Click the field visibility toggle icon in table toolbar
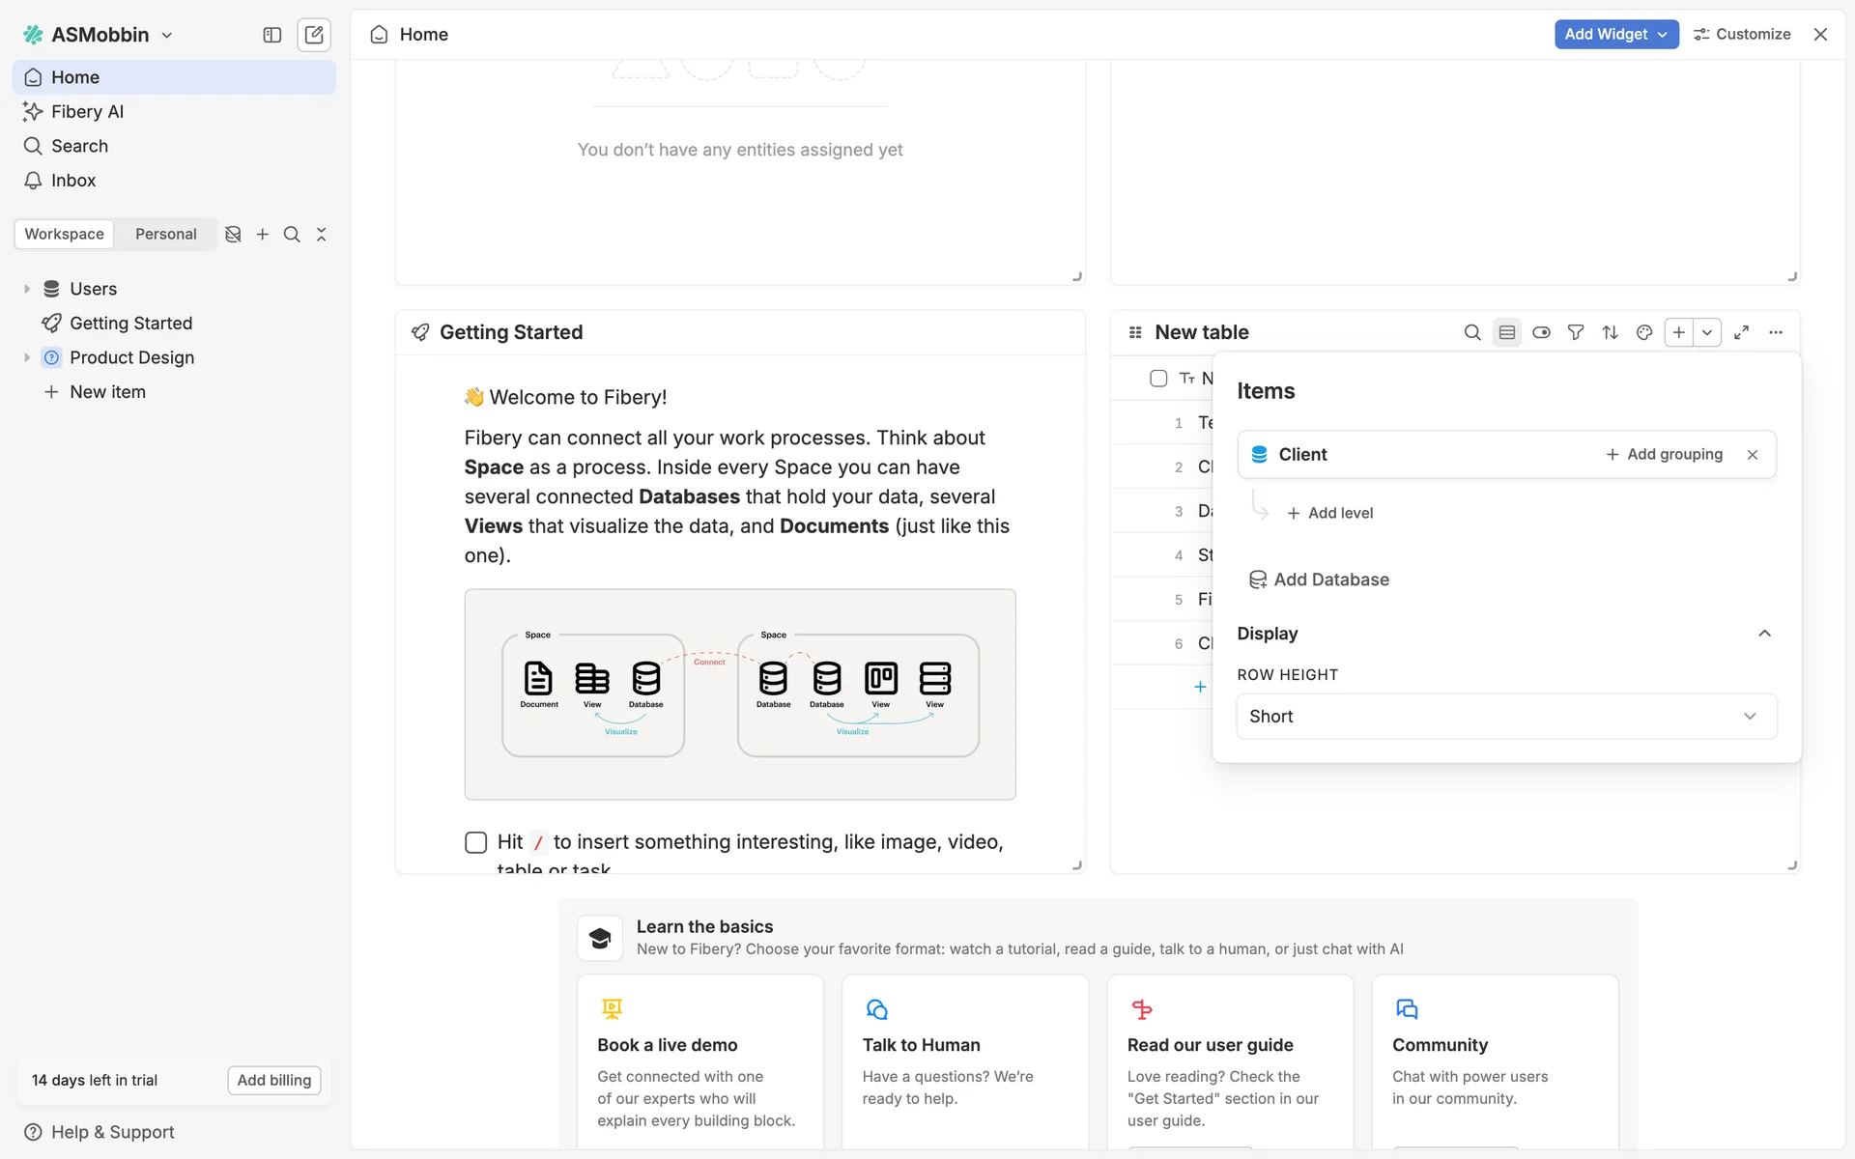This screenshot has height=1159, width=1855. 1541,332
